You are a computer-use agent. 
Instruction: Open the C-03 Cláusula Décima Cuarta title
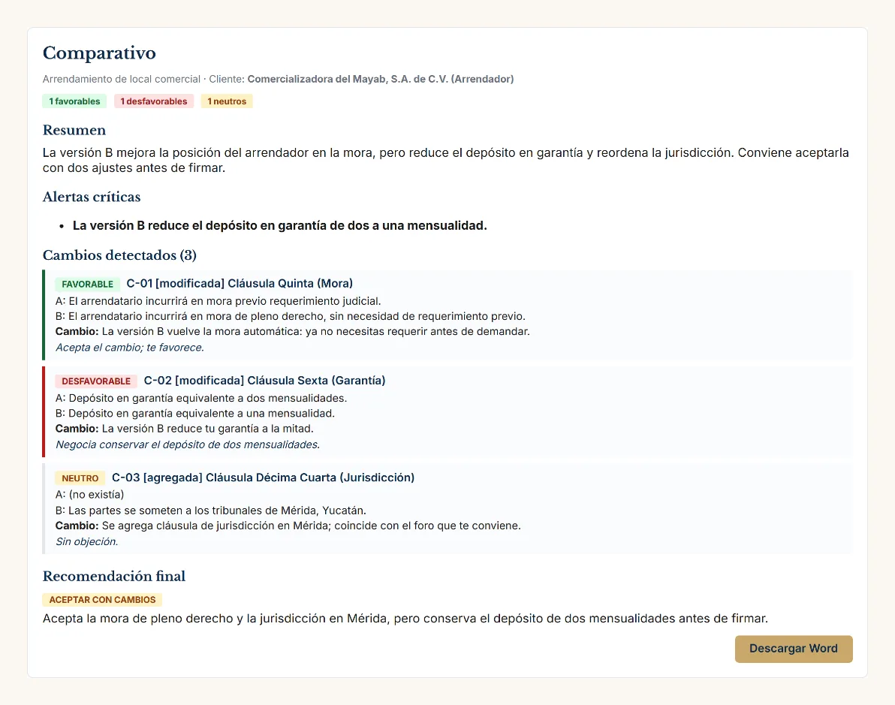click(x=263, y=478)
